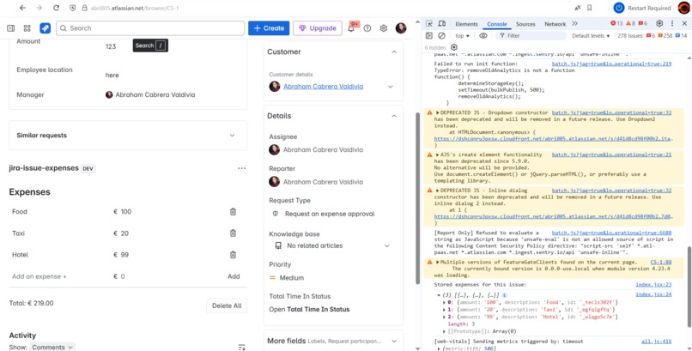Clear the console with the clear icon

(441, 36)
